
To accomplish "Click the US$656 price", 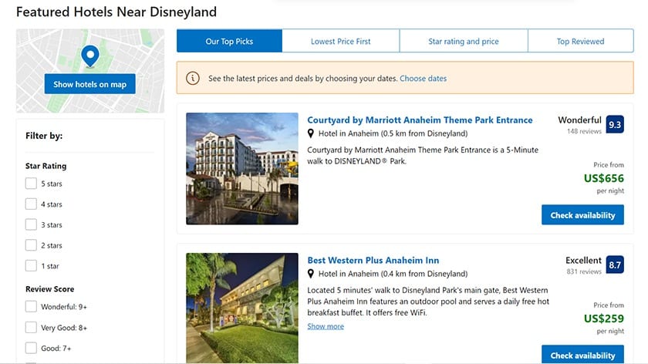I will tap(604, 178).
